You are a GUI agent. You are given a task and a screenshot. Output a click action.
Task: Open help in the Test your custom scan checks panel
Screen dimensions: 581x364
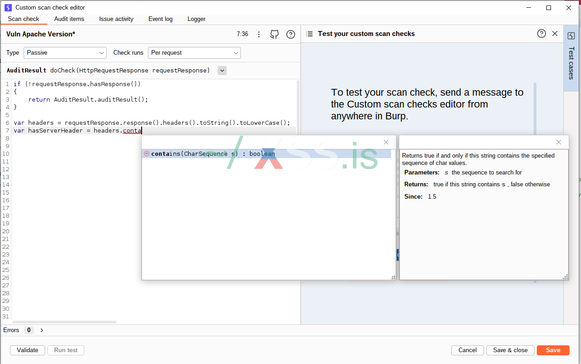541,33
